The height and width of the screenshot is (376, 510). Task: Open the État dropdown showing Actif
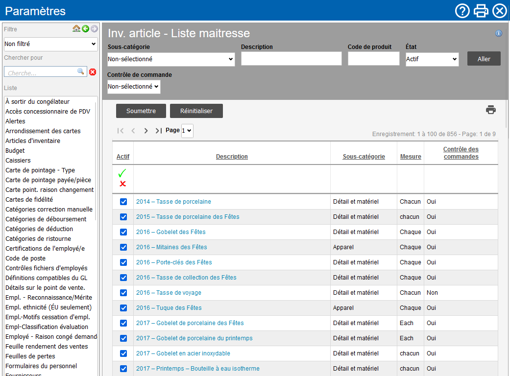point(432,59)
